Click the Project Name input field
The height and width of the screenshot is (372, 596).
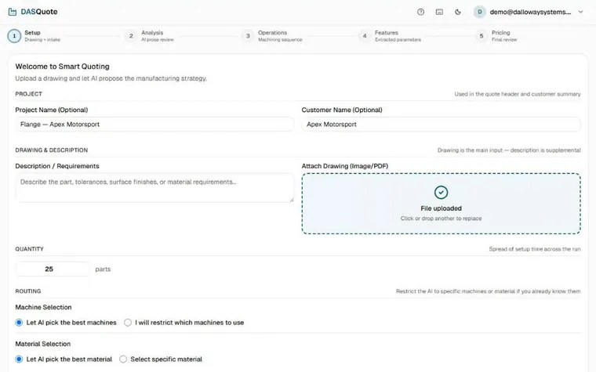click(x=154, y=125)
